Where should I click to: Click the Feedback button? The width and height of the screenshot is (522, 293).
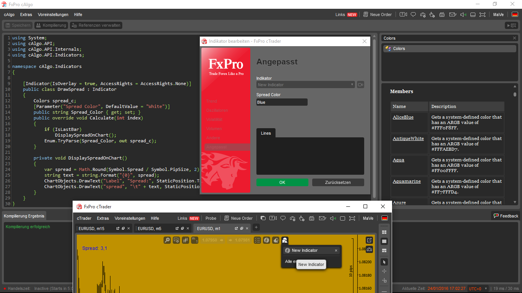(x=506, y=216)
